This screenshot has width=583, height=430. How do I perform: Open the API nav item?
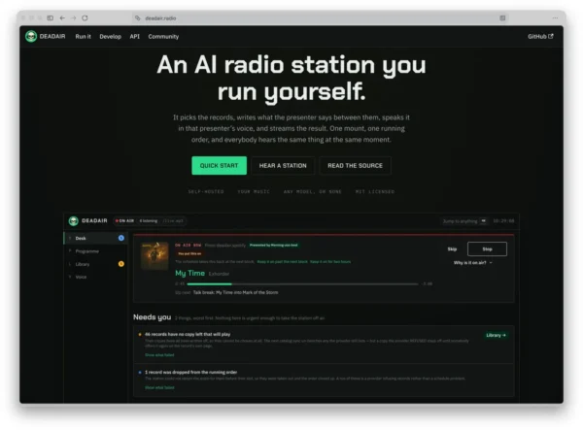(135, 36)
